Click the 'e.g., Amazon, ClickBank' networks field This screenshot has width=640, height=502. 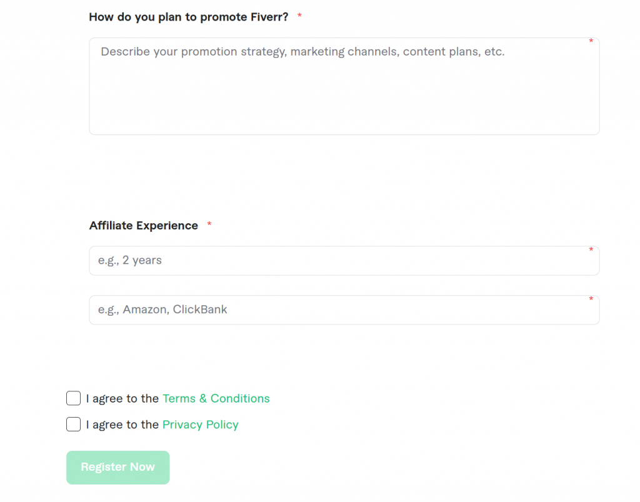point(344,310)
